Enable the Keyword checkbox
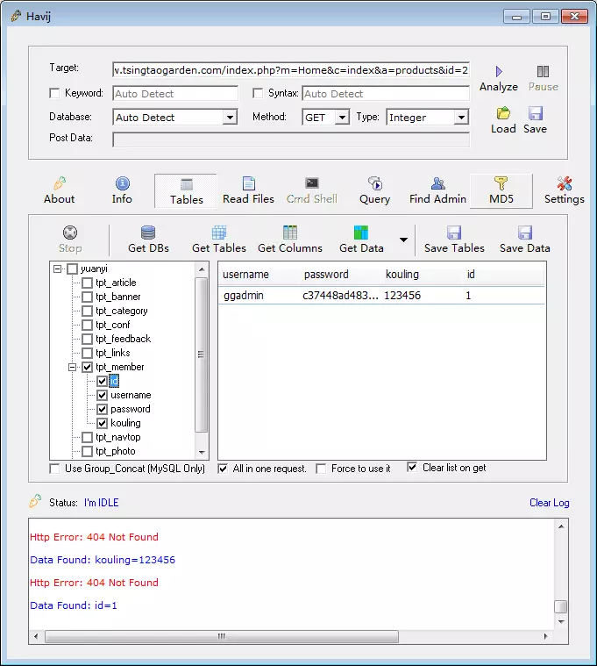 (x=54, y=93)
